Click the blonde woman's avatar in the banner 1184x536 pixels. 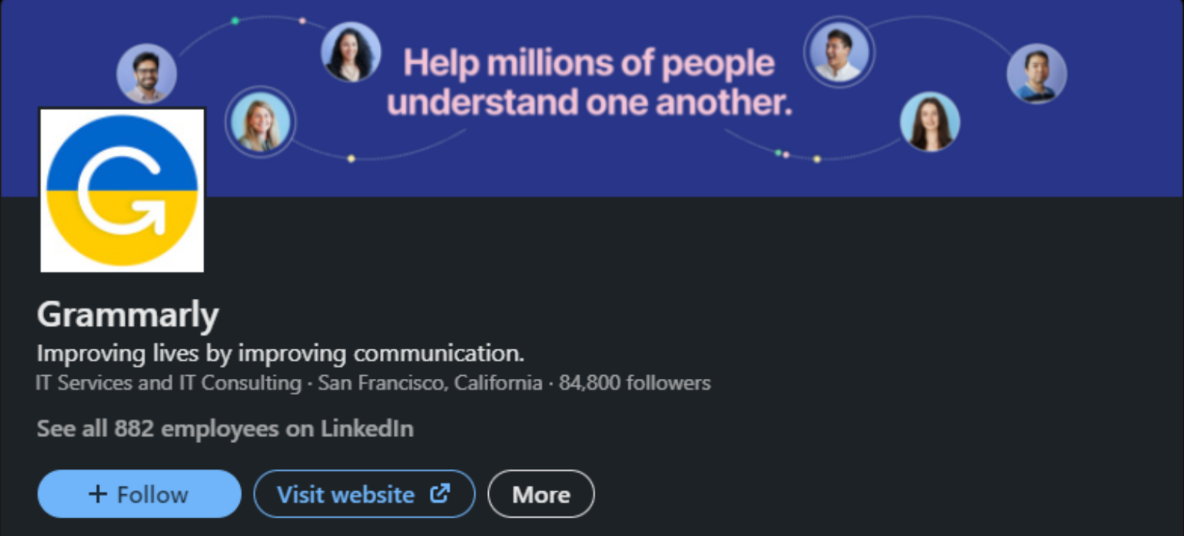[x=261, y=123]
